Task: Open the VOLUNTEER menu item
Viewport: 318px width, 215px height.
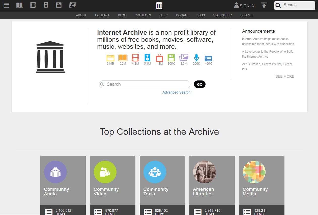Action: [x=222, y=15]
